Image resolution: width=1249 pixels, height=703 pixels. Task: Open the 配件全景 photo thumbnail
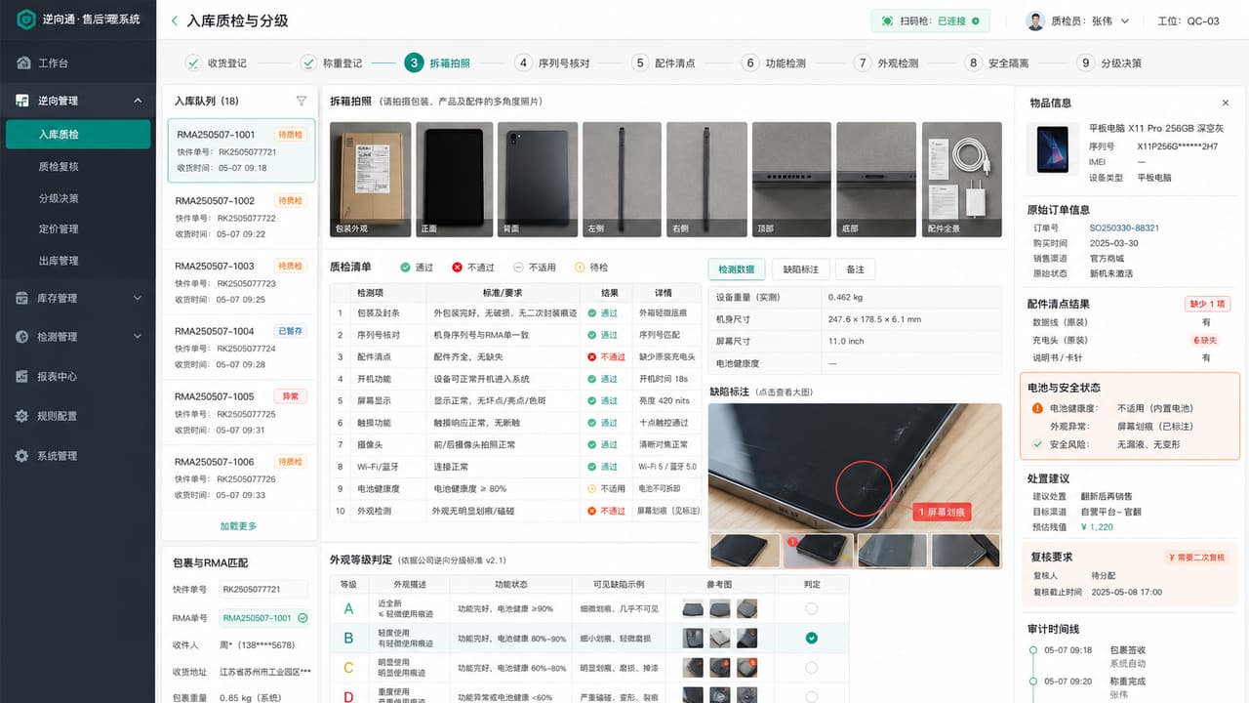962,180
